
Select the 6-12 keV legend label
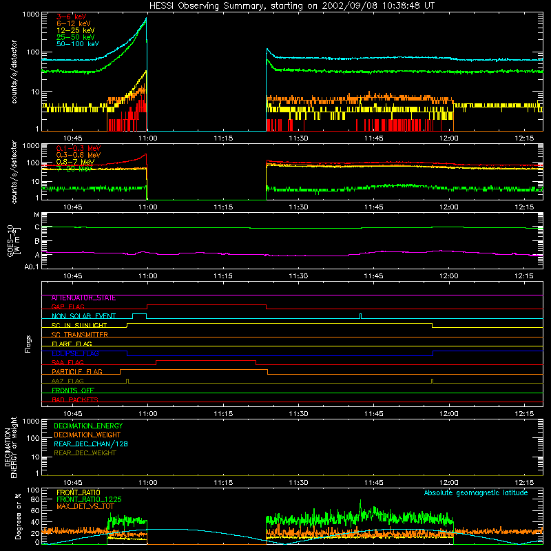(x=73, y=23)
